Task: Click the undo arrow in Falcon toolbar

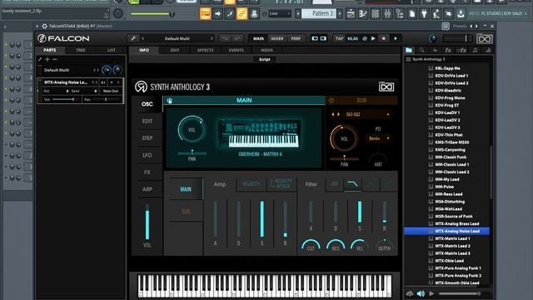Action: [225, 38]
